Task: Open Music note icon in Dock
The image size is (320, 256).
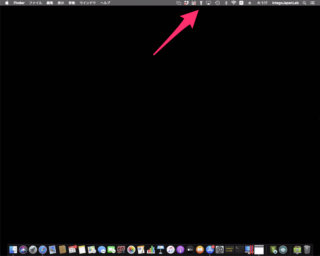Action: (x=170, y=250)
